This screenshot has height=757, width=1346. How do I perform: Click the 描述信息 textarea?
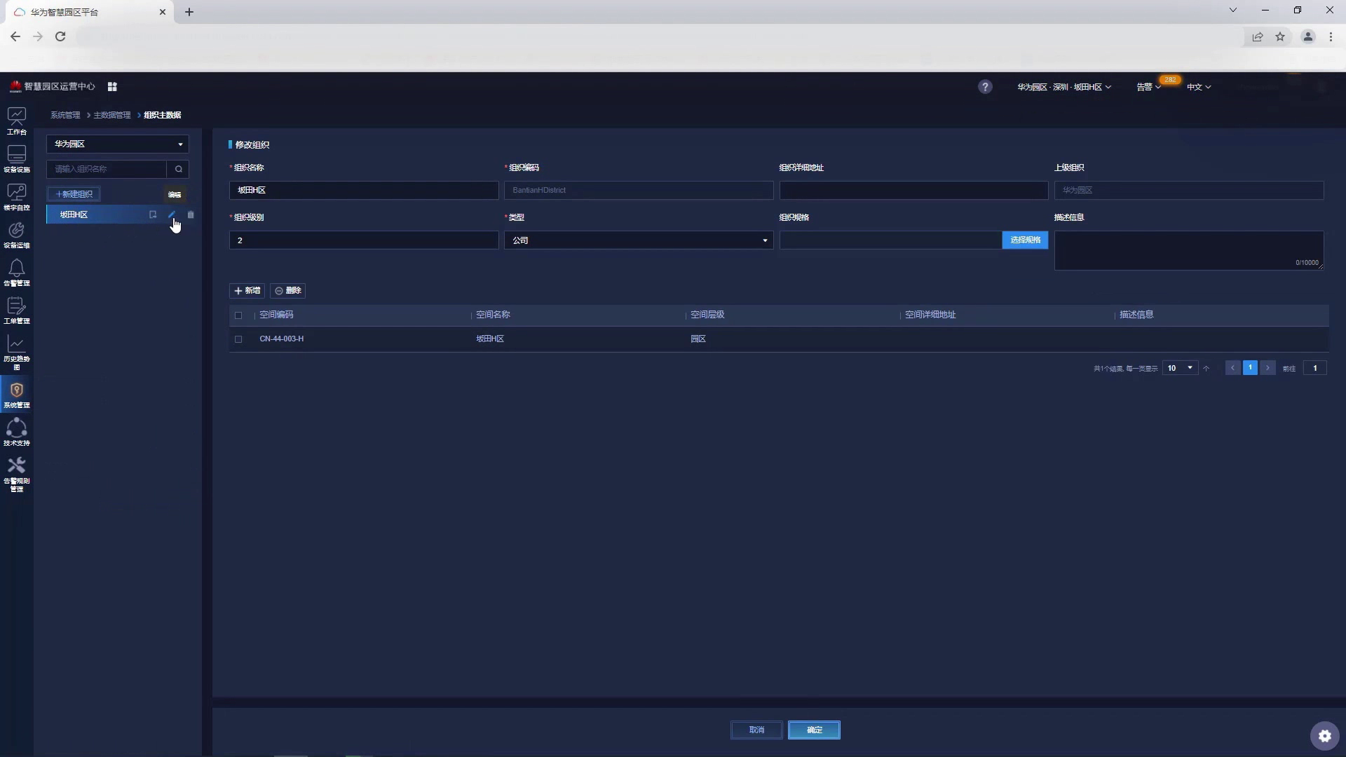[1189, 250]
